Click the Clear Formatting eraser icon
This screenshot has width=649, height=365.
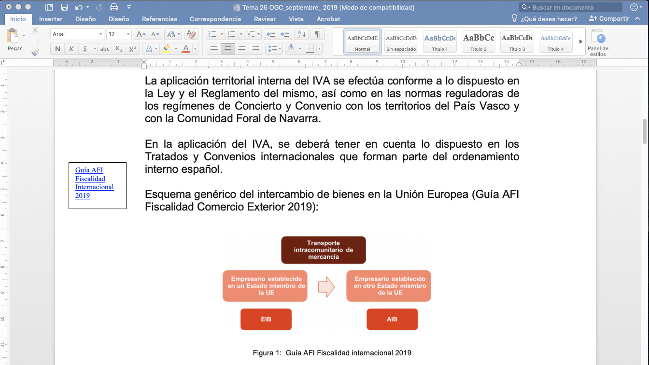click(191, 34)
